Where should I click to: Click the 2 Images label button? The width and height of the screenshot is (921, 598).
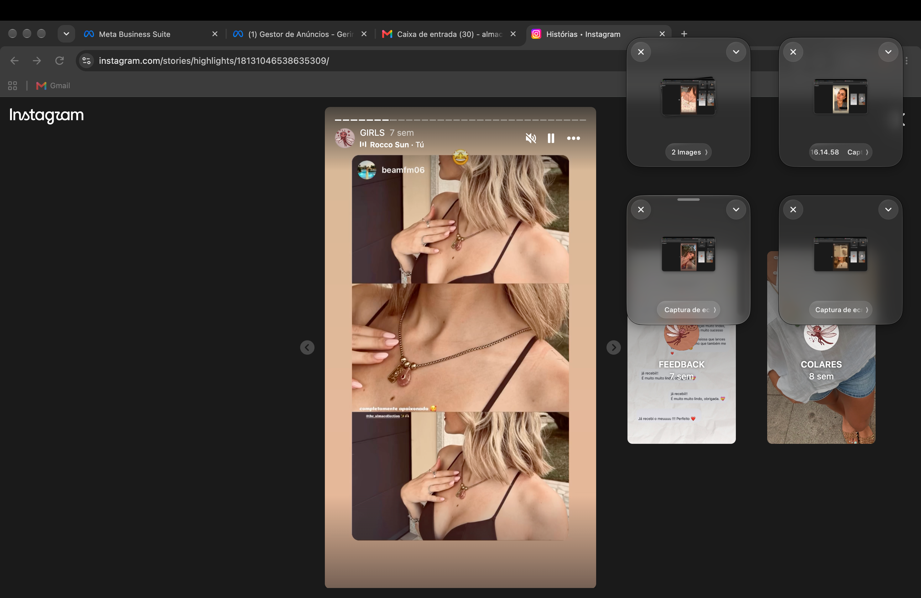pos(689,152)
